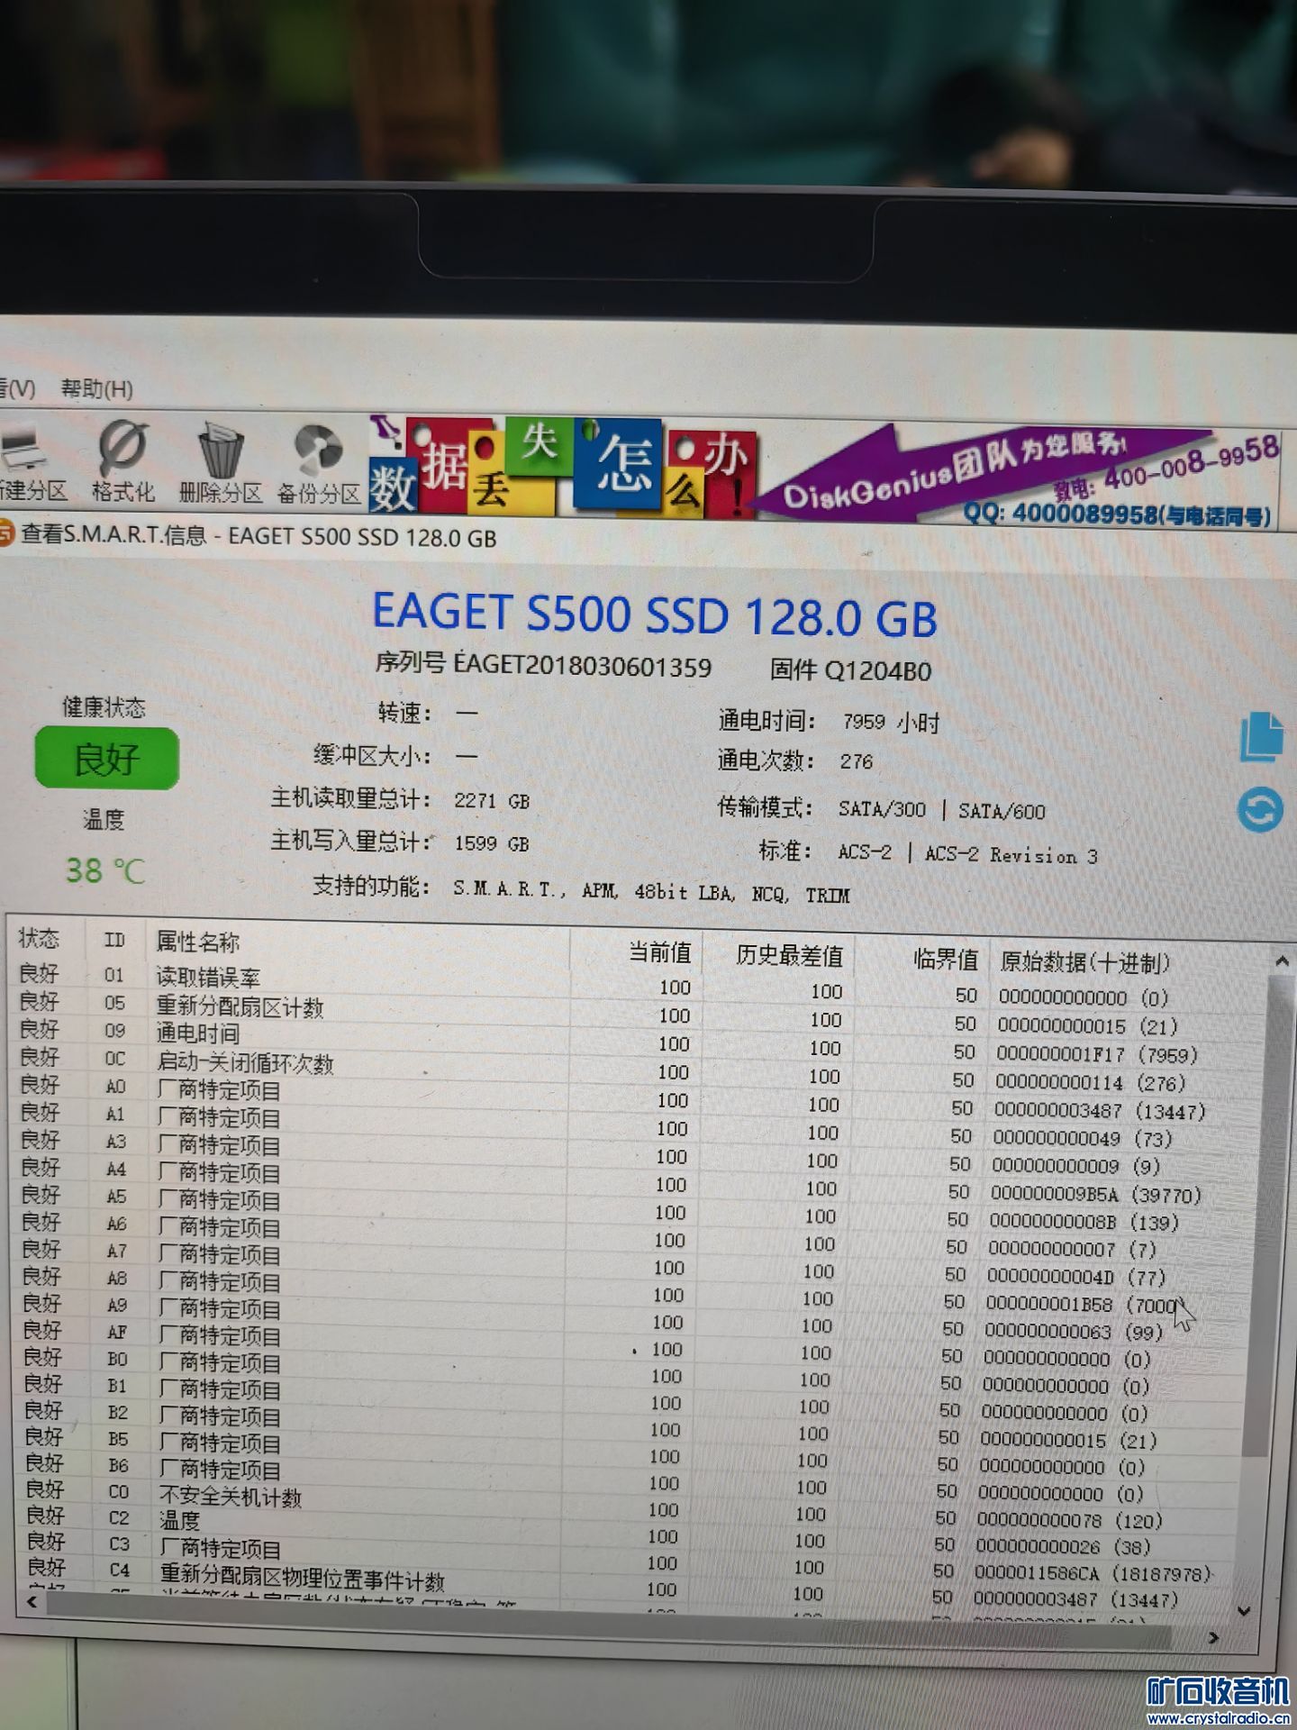This screenshot has height=1730, width=1297.
Task: Click the horizontal scrollbar right arrow
Action: point(1213,1637)
